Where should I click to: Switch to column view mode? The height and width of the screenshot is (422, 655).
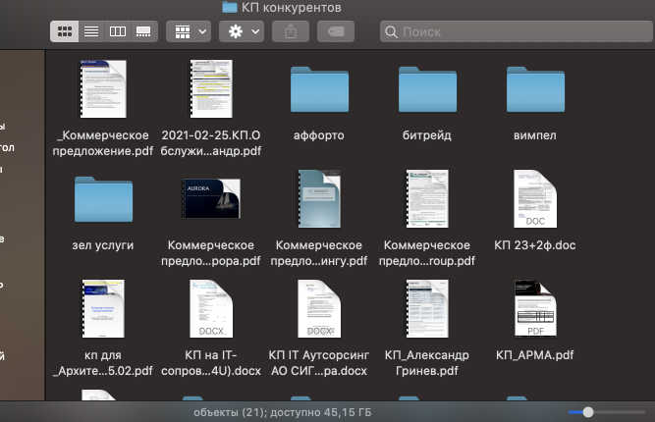[118, 31]
